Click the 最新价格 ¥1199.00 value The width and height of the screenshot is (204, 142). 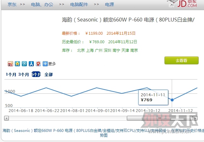tap(94, 33)
